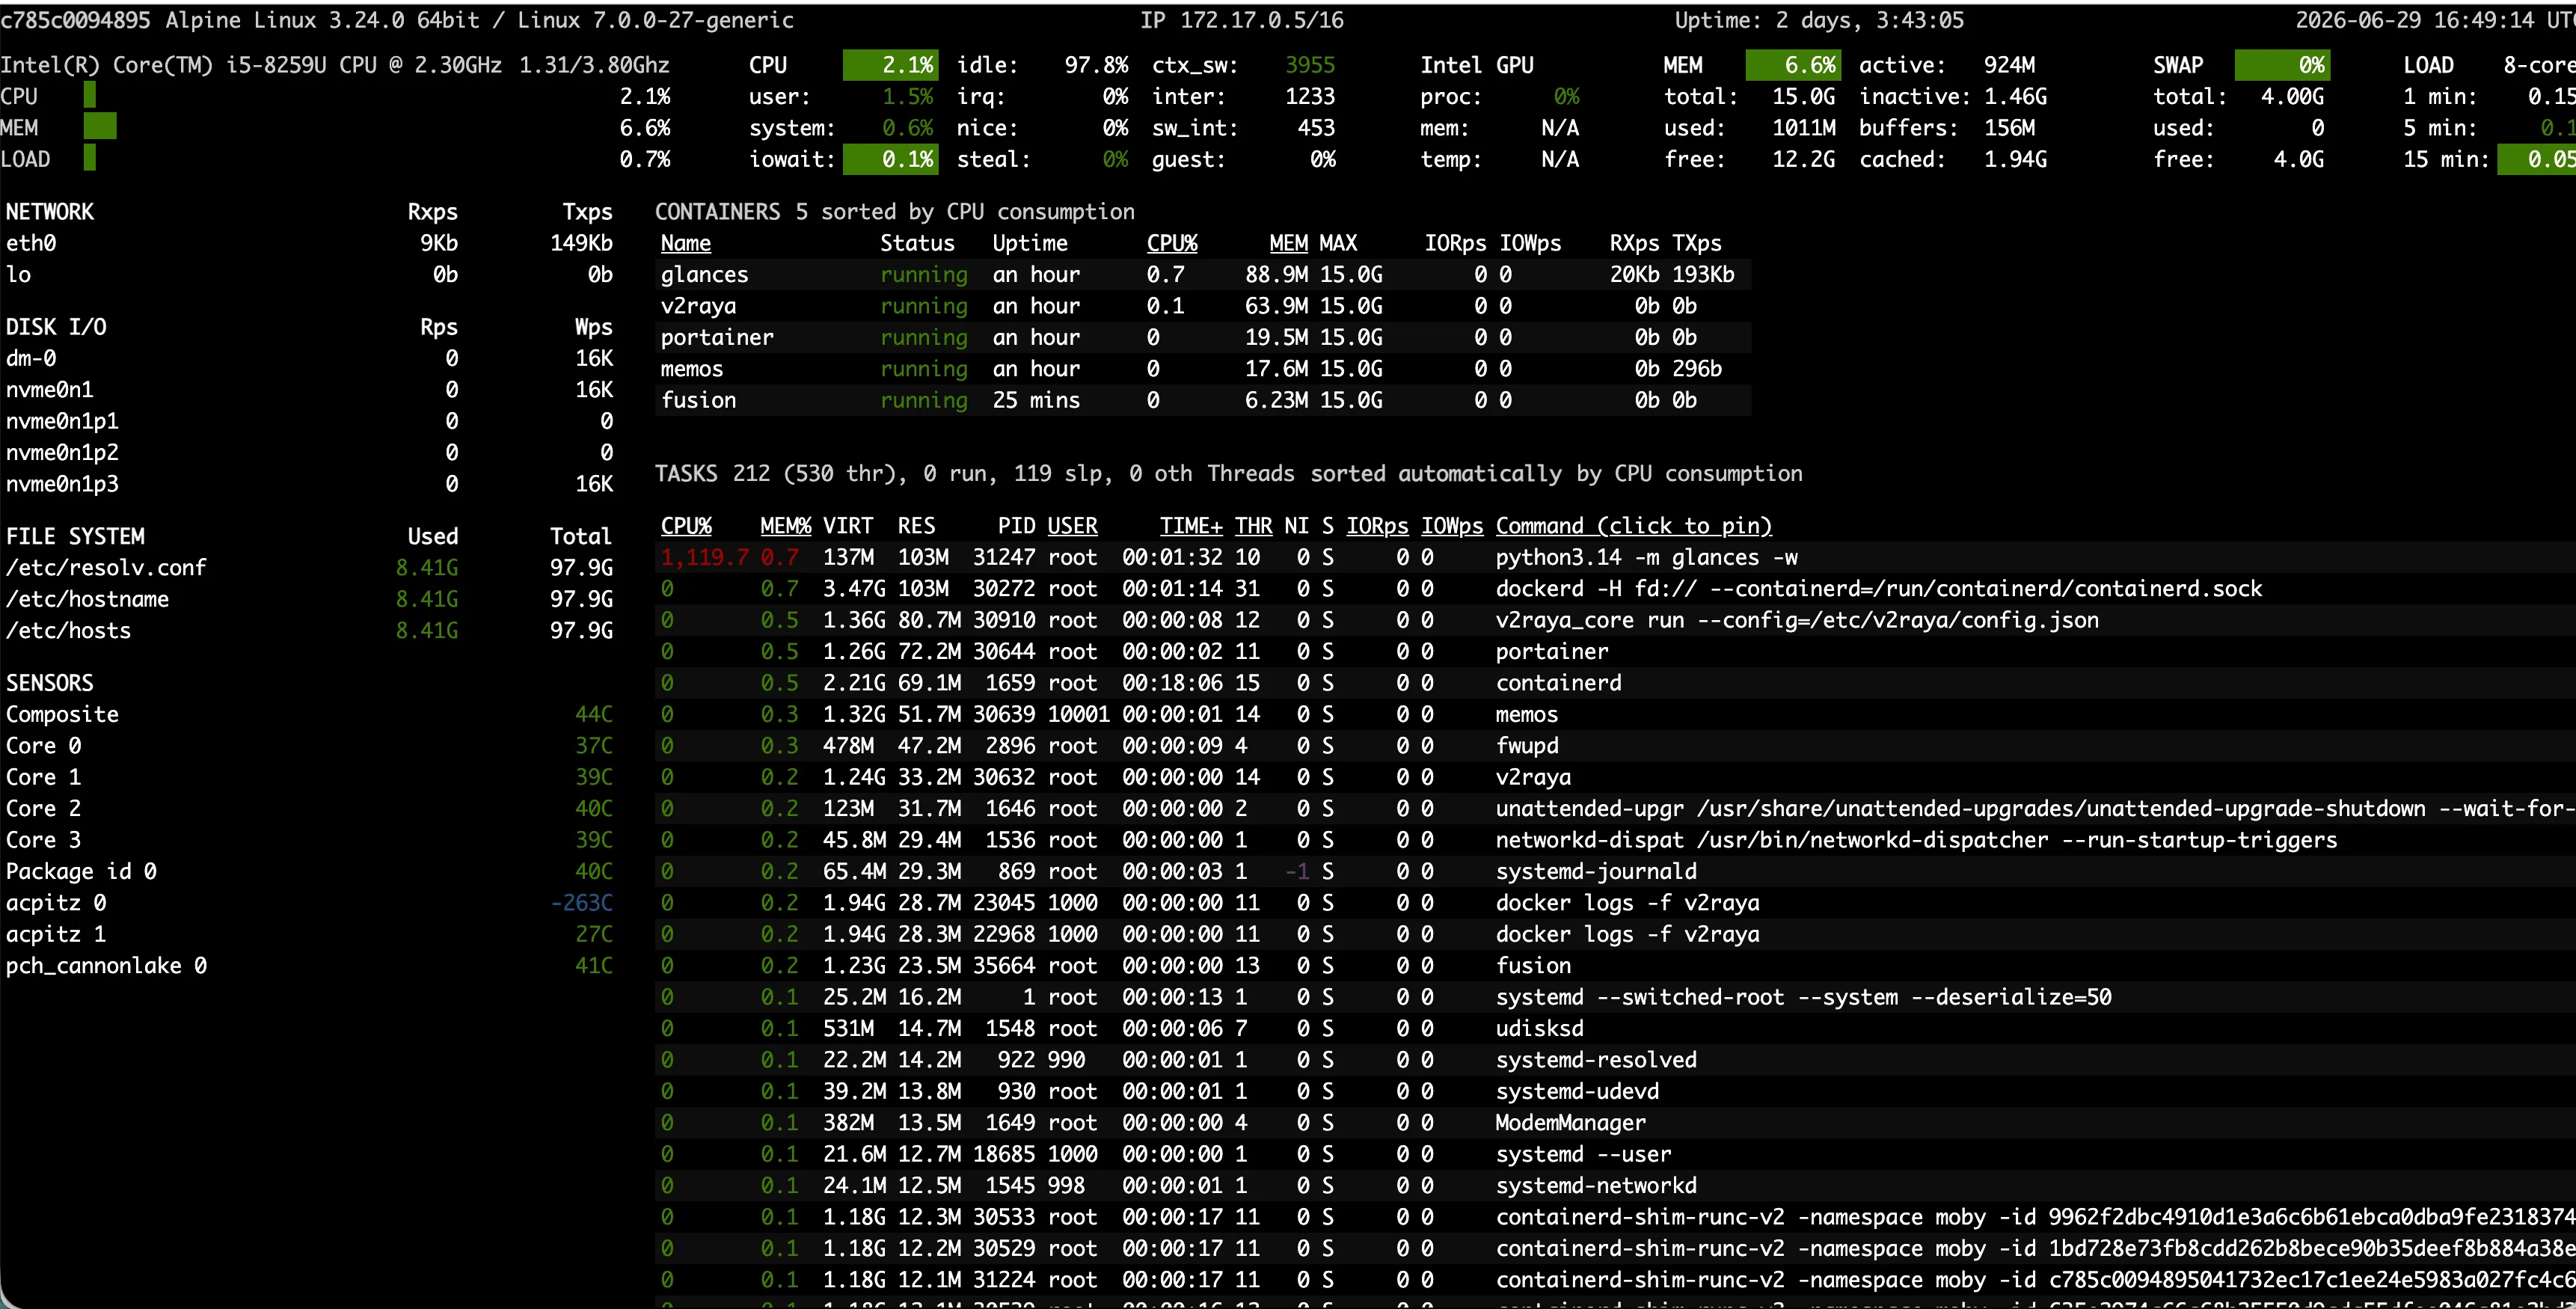Pin the ModemManager process command
Screen dimensions: 2576x1309
(x=1570, y=1123)
